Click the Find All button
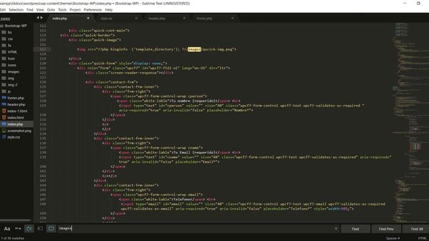Viewport: 429px width, 241px height. coord(416,229)
